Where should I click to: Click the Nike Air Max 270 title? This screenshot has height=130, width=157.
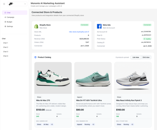43,100
